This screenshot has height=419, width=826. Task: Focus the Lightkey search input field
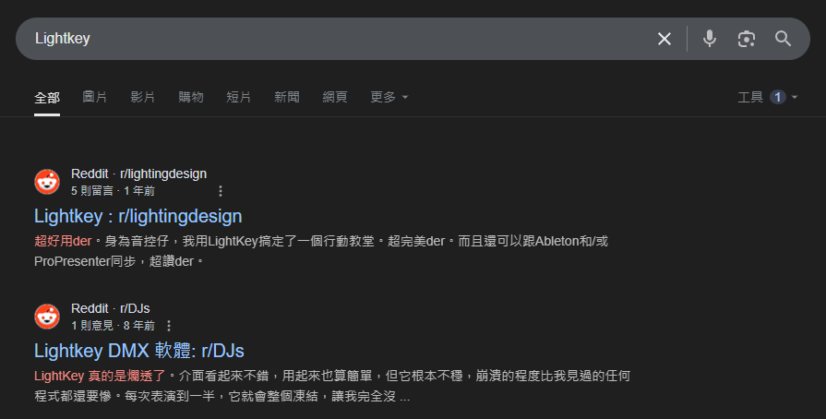[337, 39]
